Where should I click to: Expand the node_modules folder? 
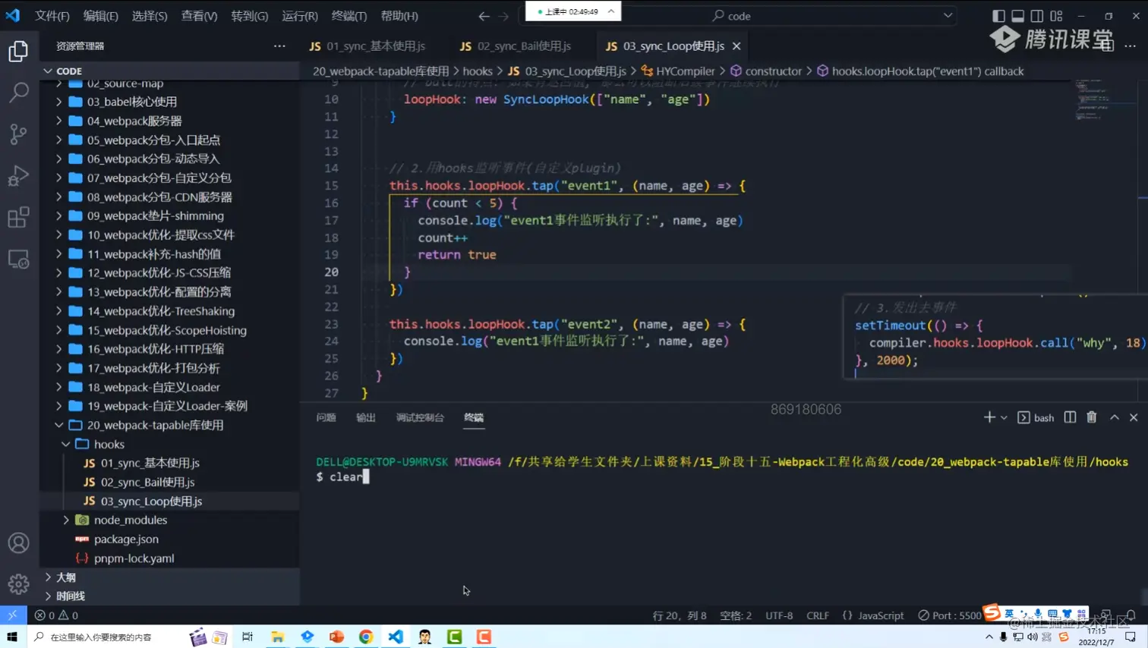pyautogui.click(x=171, y=520)
